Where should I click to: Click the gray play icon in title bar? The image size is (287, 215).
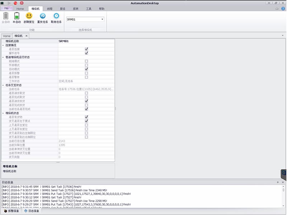pyautogui.click(x=9, y=3)
